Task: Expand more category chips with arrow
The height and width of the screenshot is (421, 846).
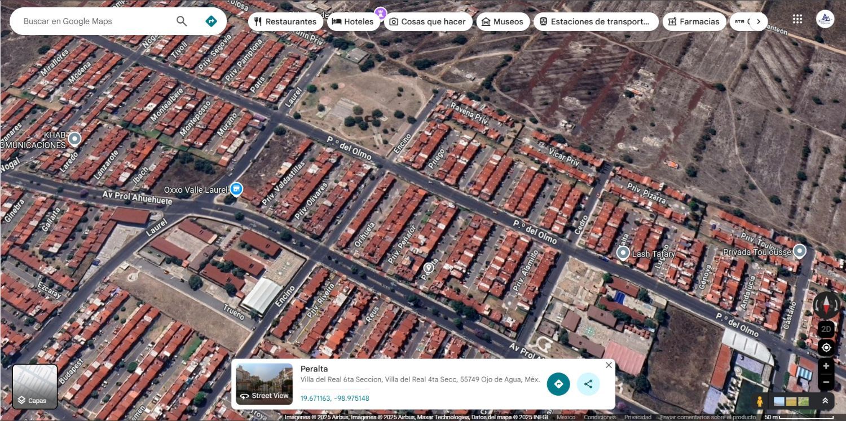Action: coord(759,21)
